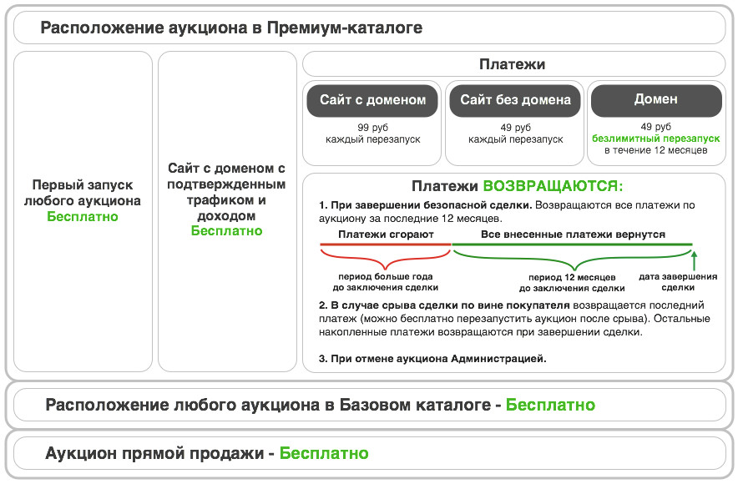Click the red timeline bar segment
The width and height of the screenshot is (738, 484).
tap(386, 245)
